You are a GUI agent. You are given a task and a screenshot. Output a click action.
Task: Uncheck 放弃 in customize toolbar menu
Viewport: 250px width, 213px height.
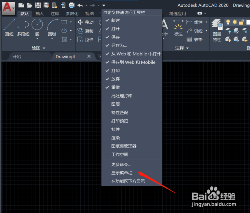pyautogui.click(x=132, y=79)
